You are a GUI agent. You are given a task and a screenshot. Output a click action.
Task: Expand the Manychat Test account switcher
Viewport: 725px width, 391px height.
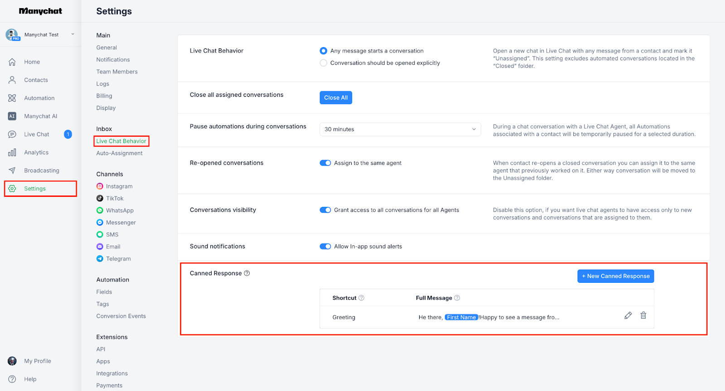72,34
